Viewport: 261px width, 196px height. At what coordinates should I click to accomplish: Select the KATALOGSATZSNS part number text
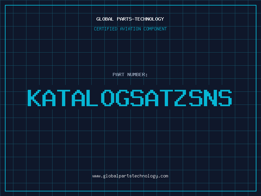(130, 98)
